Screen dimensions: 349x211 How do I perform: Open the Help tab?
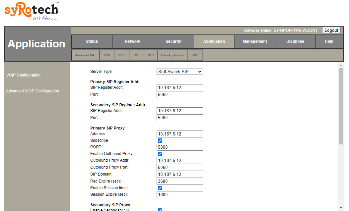click(329, 41)
